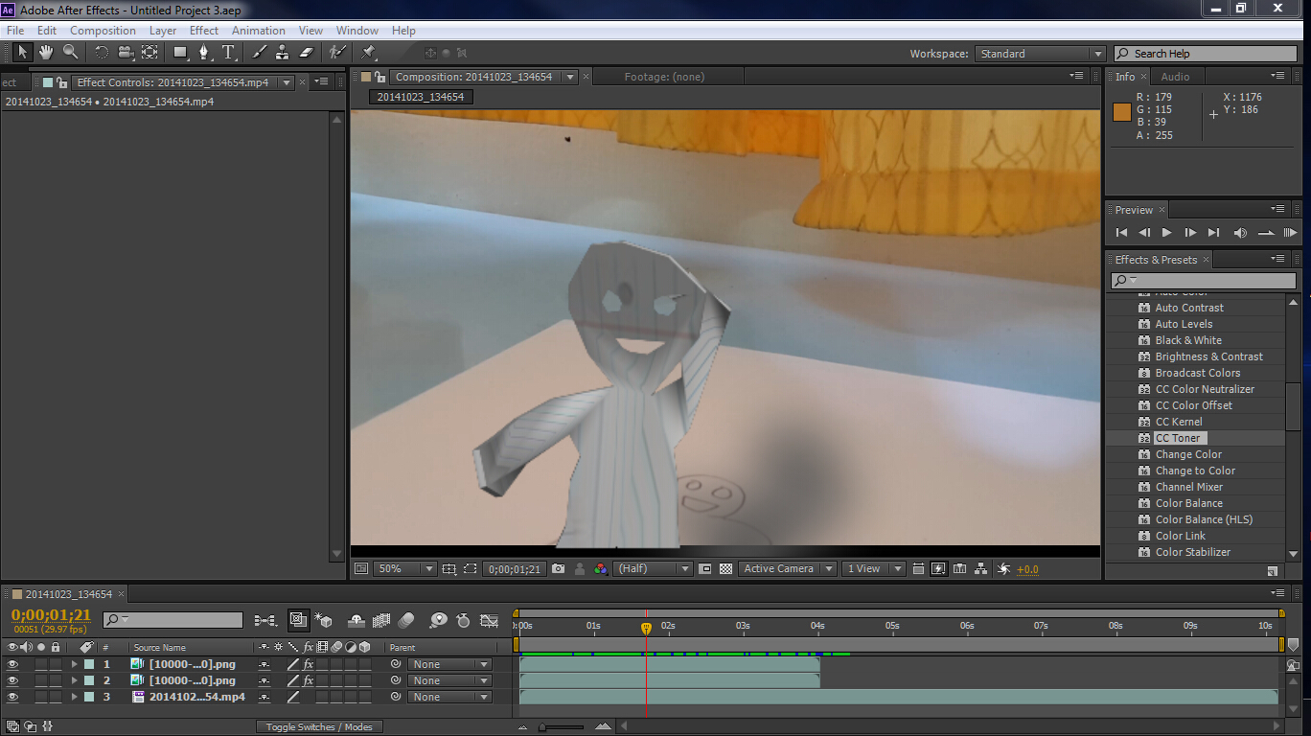Image resolution: width=1311 pixels, height=736 pixels.
Task: Select the Rectangle shape tool
Action: tap(179, 52)
